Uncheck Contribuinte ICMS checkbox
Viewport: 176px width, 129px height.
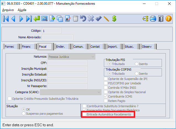[x=106, y=96]
